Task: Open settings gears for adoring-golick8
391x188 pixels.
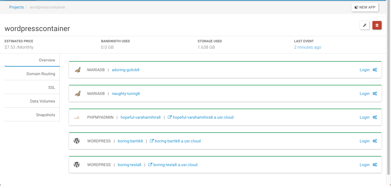Action: [375, 70]
